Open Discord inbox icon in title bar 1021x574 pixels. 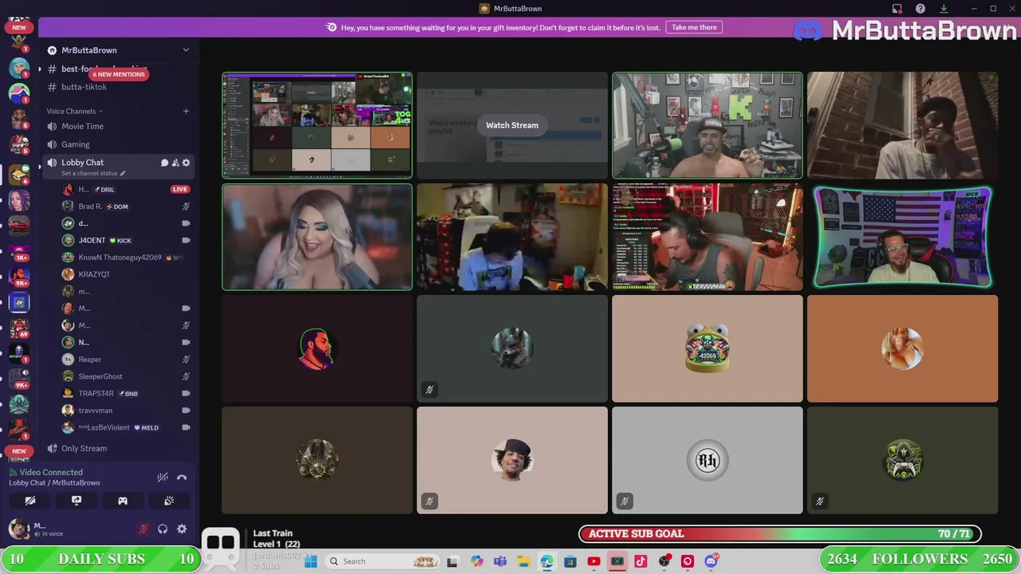tap(897, 9)
